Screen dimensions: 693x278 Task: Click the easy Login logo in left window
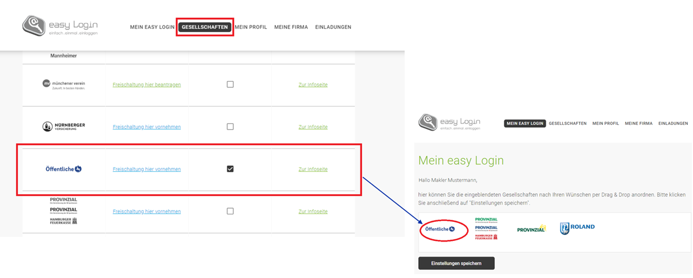60,26
